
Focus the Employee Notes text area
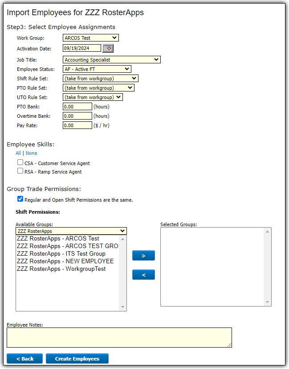click(119, 337)
